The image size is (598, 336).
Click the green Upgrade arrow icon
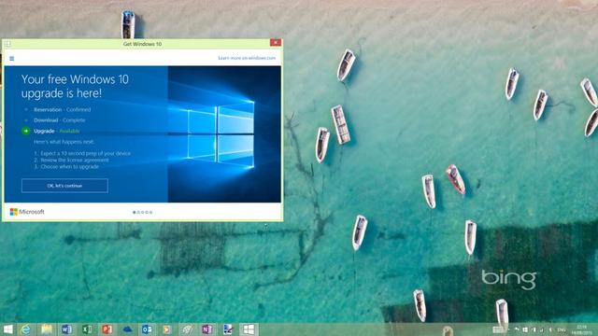click(25, 131)
